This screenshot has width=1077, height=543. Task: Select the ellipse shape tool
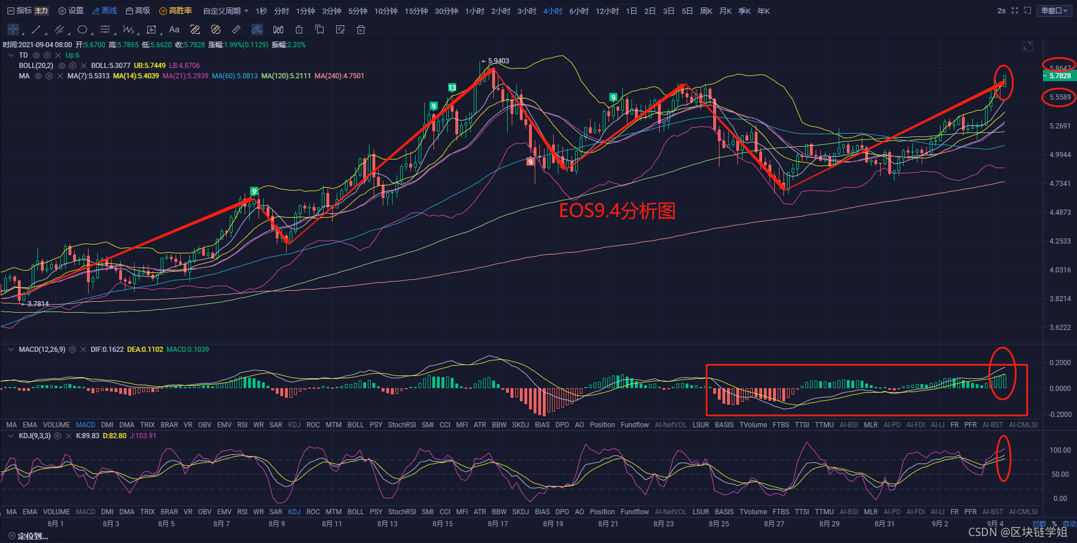coord(82,29)
